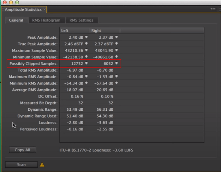This screenshot has width=221, height=172.
Task: Go to left Minimum Sample Value marker
Action: pos(87,57)
